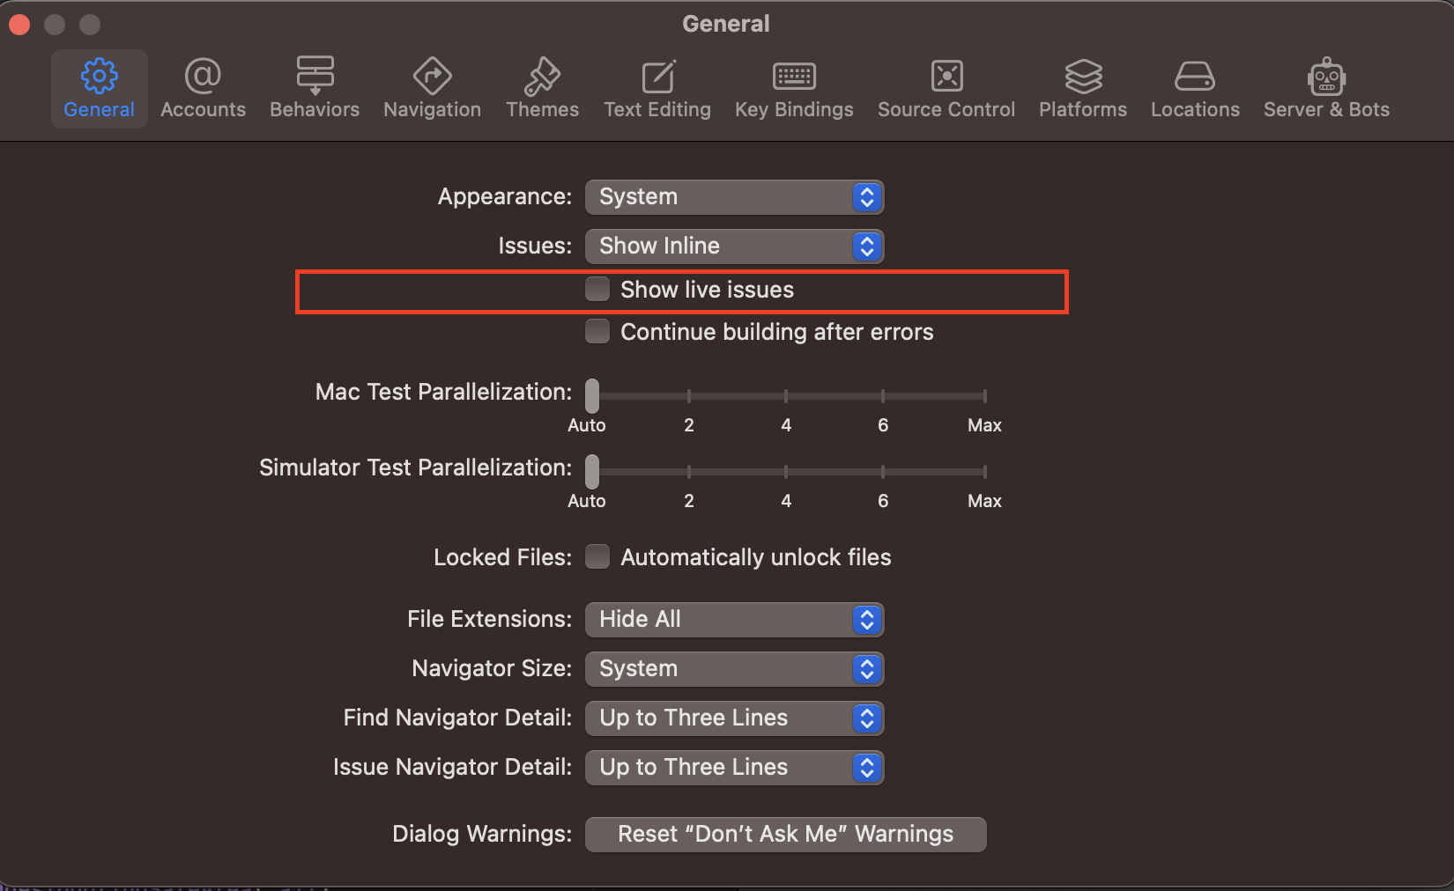Switch to the Key Bindings tab label

pyautogui.click(x=794, y=109)
